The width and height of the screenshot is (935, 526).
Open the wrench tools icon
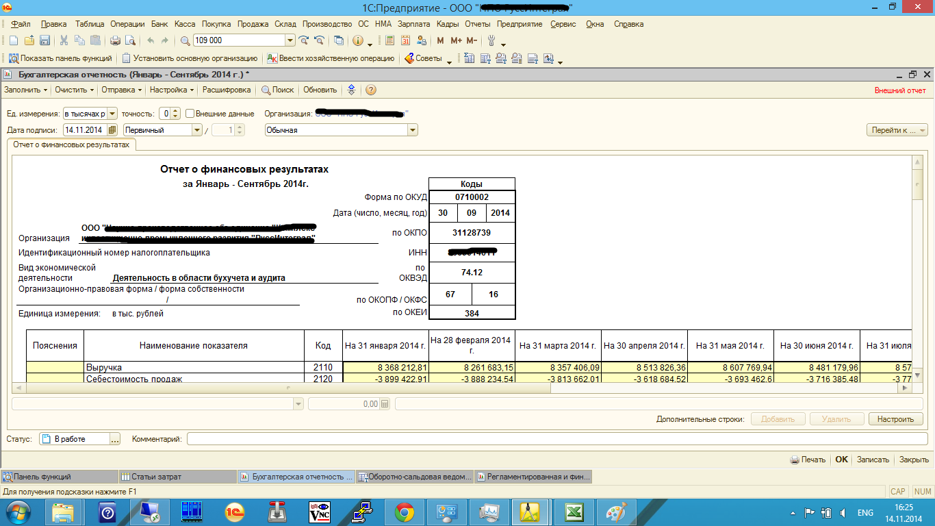click(x=491, y=40)
